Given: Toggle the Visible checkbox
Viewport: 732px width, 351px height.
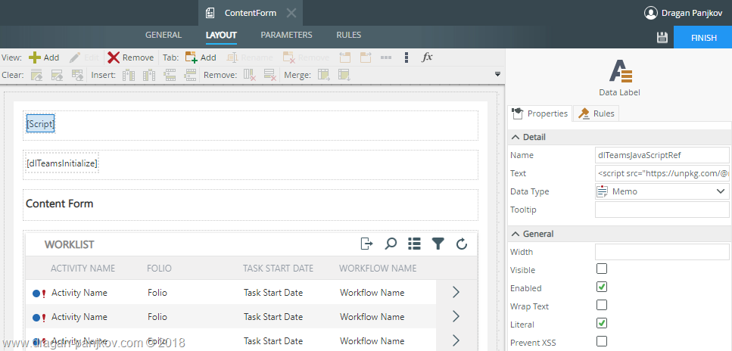Looking at the screenshot, I should [x=602, y=269].
